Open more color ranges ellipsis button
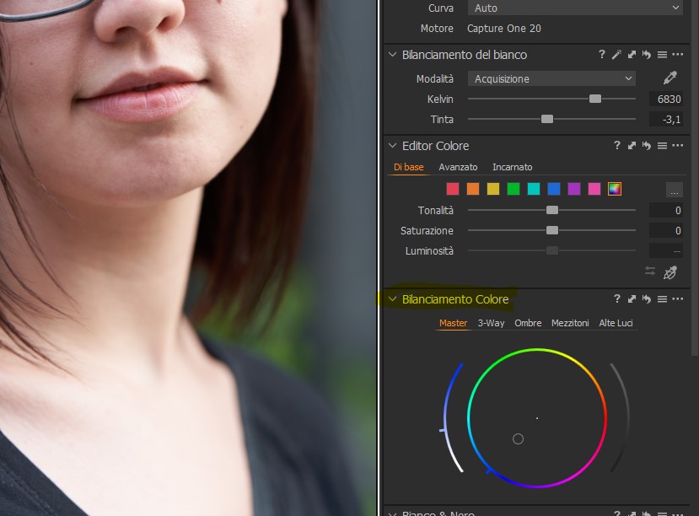Image resolution: width=699 pixels, height=516 pixels. [674, 191]
